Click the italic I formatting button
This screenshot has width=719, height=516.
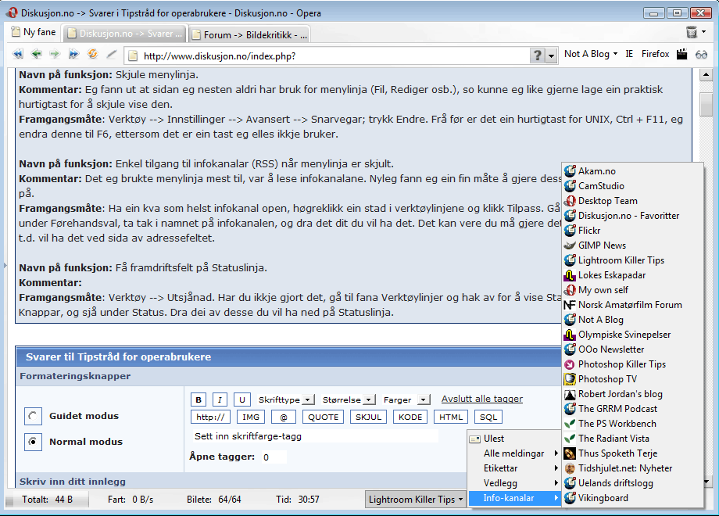(x=220, y=400)
